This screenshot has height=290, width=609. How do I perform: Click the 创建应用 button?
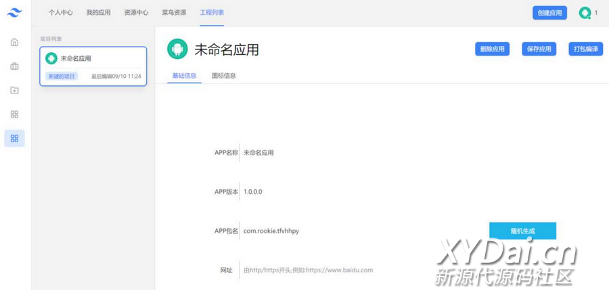(x=549, y=13)
